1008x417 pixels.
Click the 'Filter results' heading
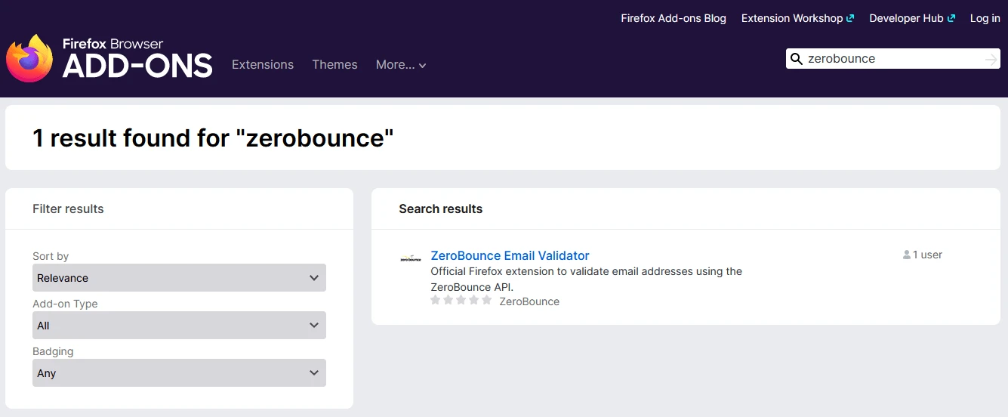pyautogui.click(x=68, y=209)
